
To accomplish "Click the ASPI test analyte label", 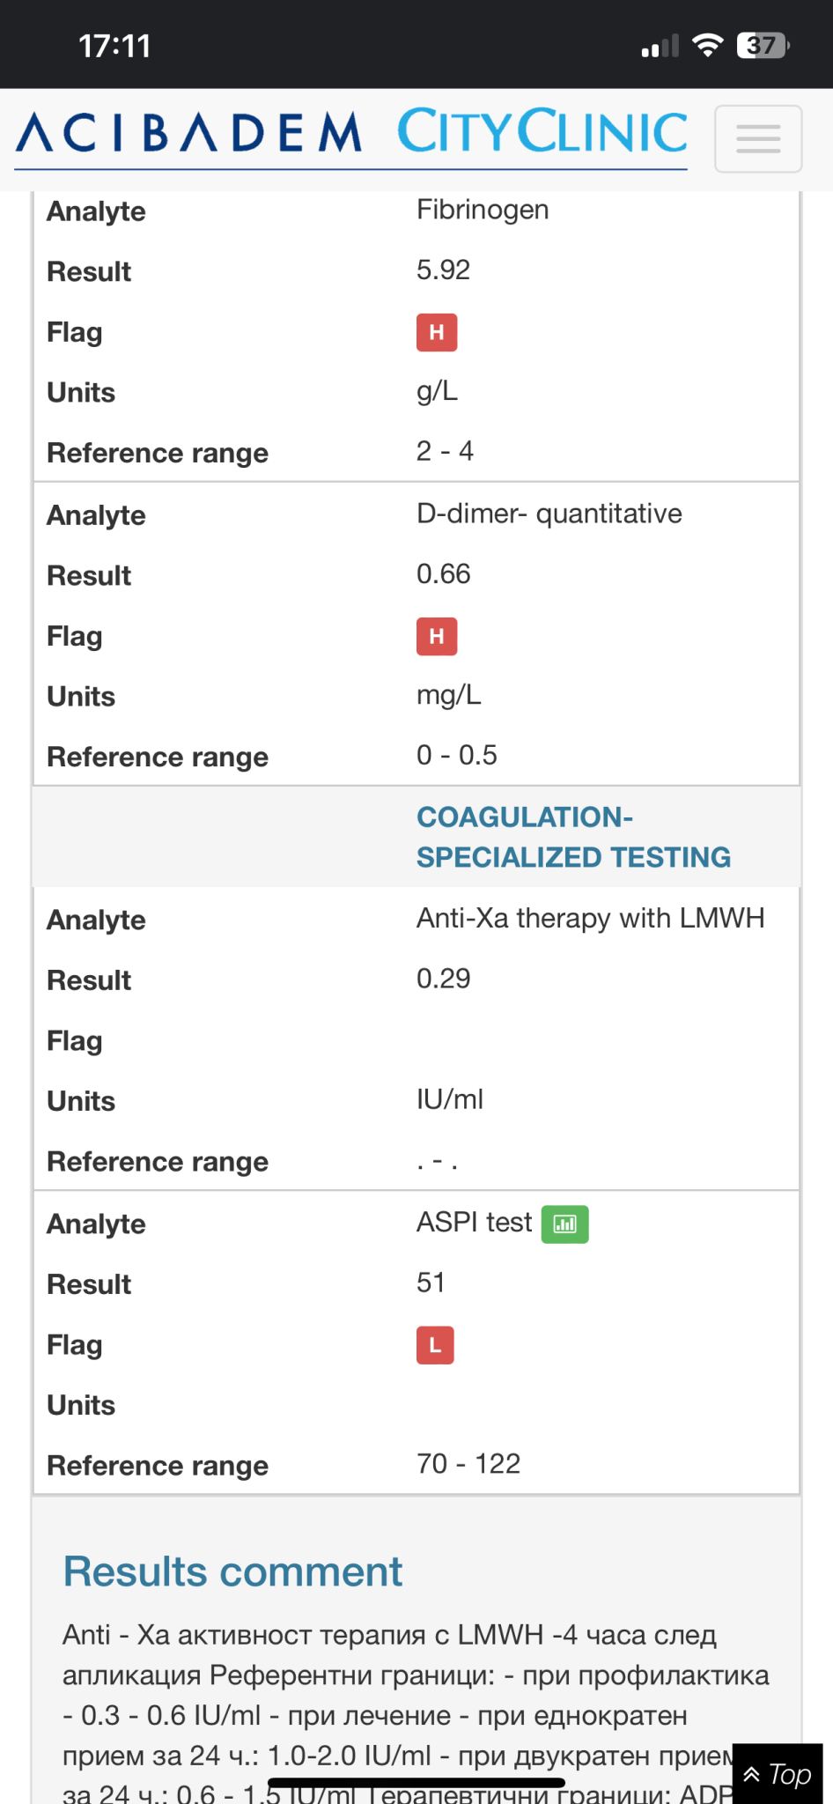I will [x=474, y=1223].
